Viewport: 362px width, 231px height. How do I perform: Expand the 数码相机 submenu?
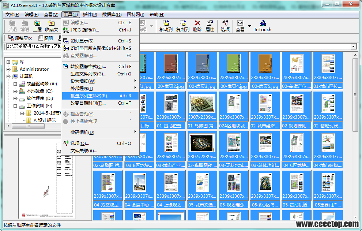100,133
